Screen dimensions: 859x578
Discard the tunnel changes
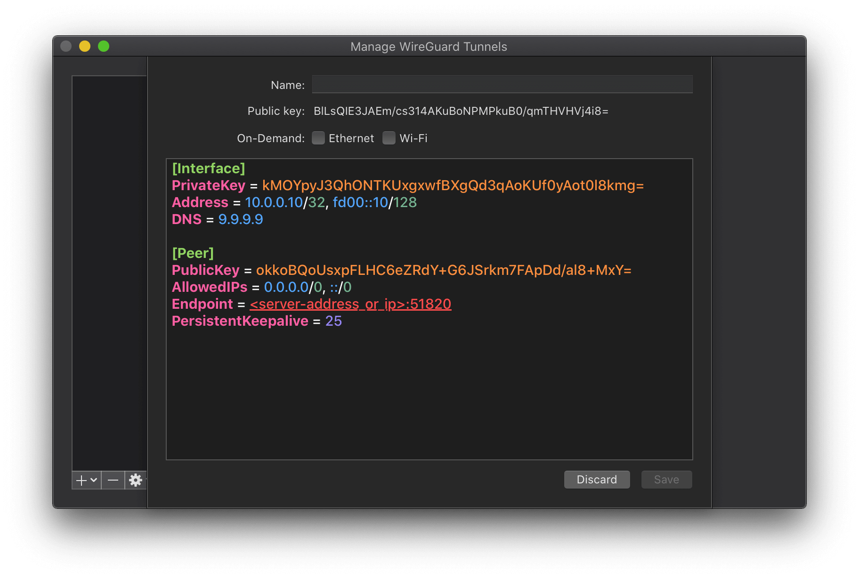click(x=597, y=480)
